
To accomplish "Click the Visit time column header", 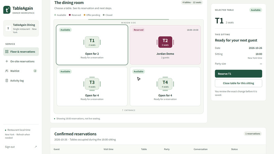I will coord(108,149).
